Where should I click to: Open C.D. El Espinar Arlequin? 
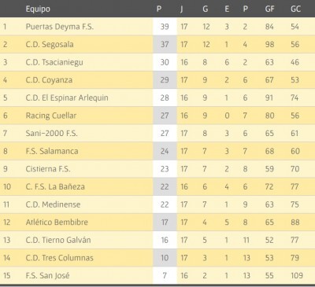[x=67, y=98]
